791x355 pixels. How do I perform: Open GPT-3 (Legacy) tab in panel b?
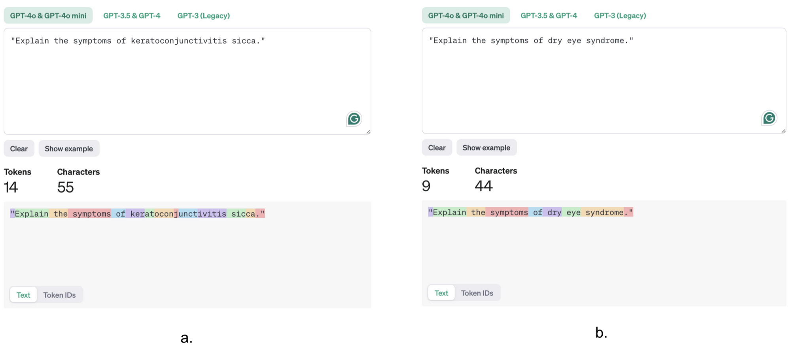(620, 15)
